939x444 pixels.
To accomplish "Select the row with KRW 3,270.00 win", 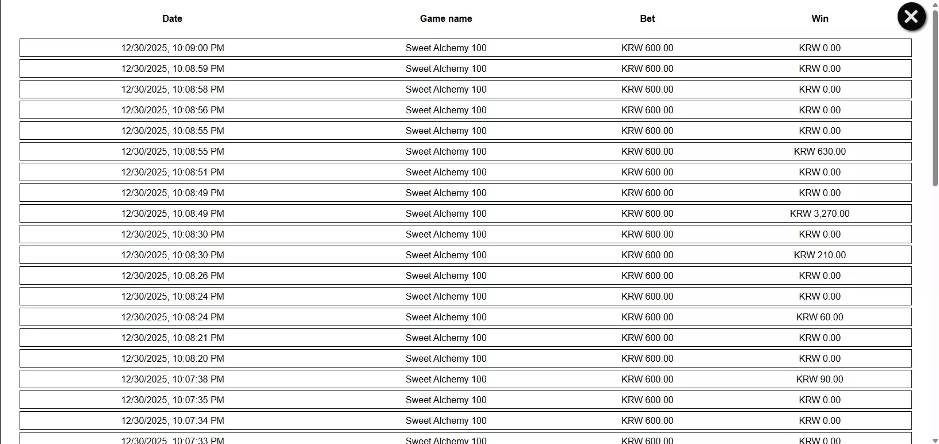I will [465, 213].
